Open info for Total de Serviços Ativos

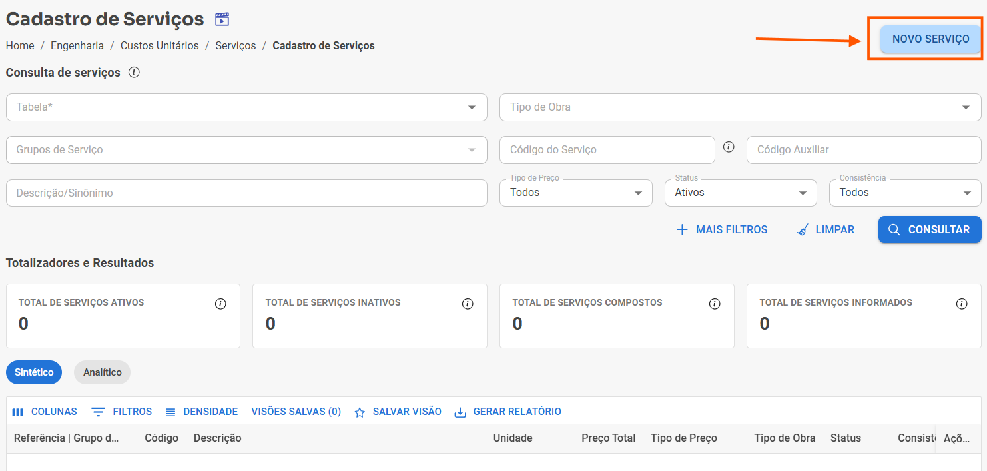[x=220, y=304]
